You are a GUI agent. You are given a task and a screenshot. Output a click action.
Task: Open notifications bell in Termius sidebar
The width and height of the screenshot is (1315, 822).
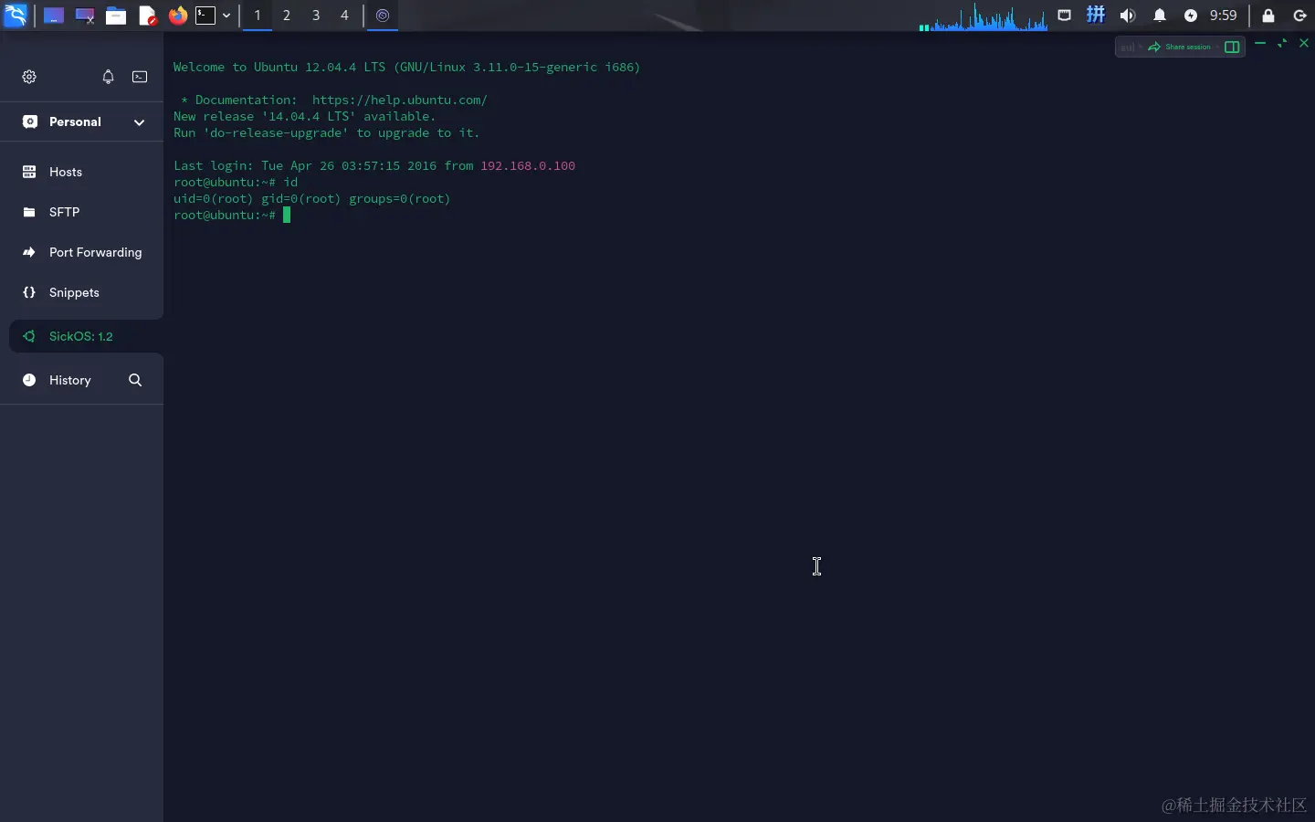pos(108,77)
